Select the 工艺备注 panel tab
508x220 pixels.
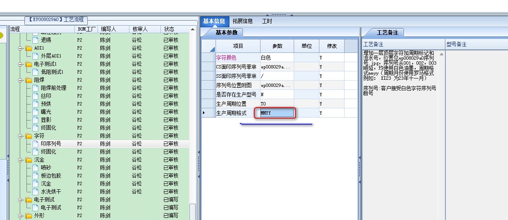387,32
